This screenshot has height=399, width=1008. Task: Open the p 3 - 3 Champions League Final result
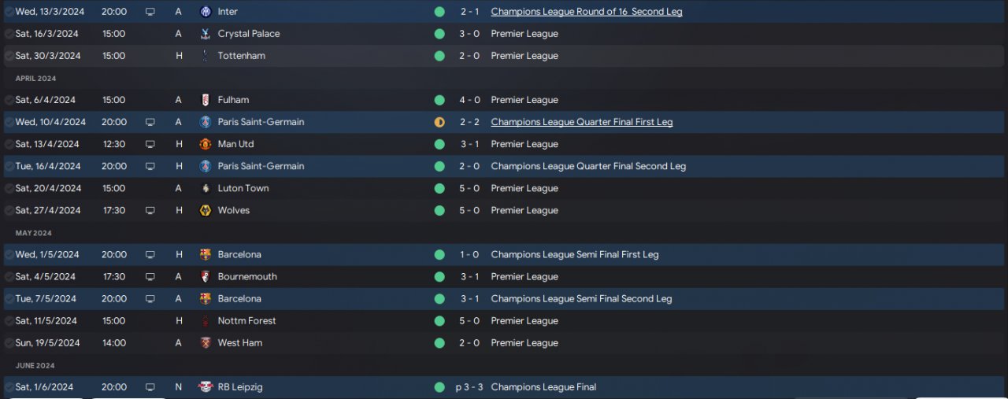point(469,387)
